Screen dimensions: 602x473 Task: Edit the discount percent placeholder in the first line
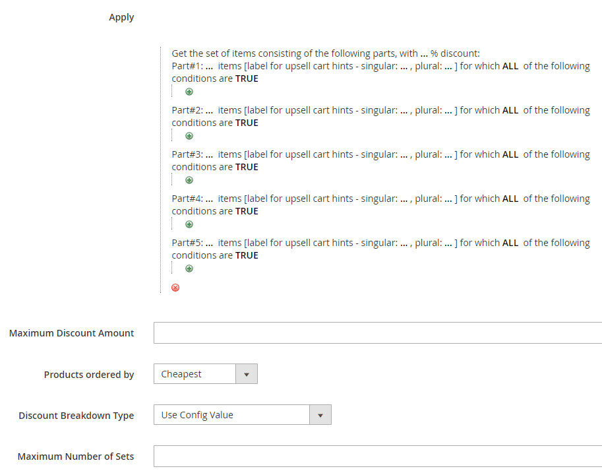pos(424,53)
